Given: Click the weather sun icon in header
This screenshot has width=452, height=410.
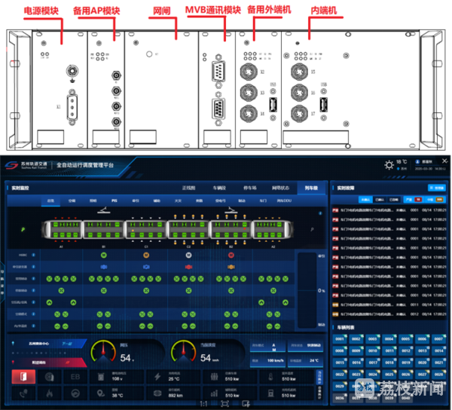Looking at the screenshot, I should tap(389, 164).
